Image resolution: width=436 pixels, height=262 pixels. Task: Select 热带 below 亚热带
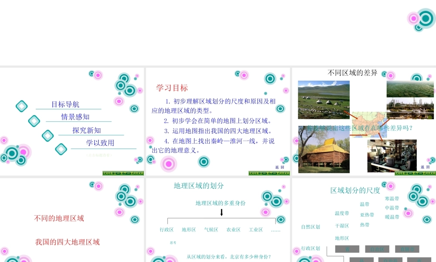(x=364, y=225)
